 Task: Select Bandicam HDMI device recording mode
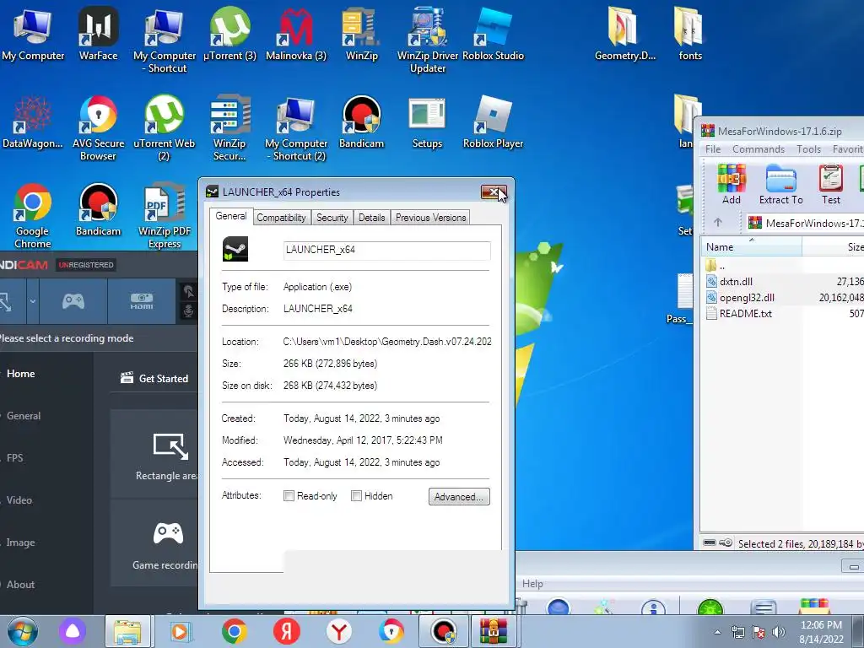click(142, 301)
